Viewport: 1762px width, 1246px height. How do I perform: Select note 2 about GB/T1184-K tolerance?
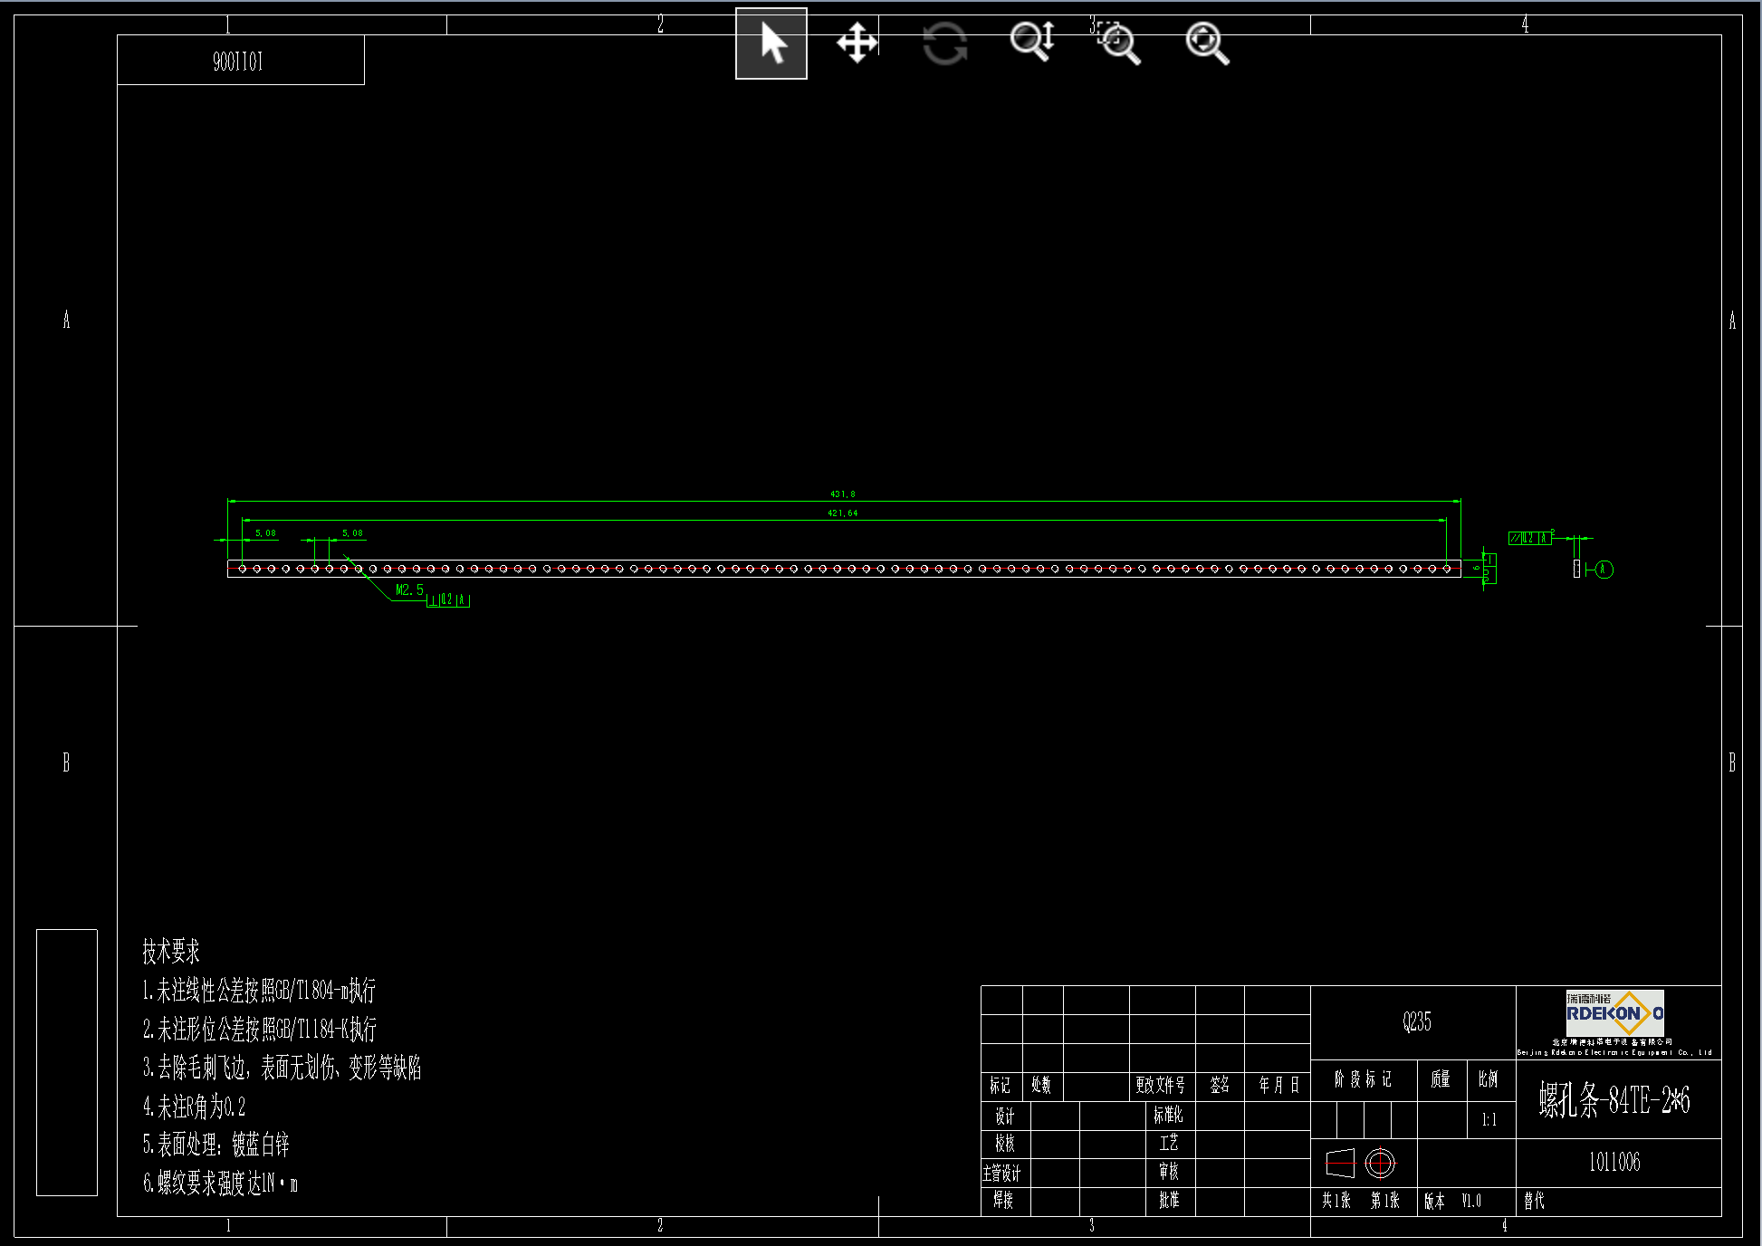(259, 1029)
